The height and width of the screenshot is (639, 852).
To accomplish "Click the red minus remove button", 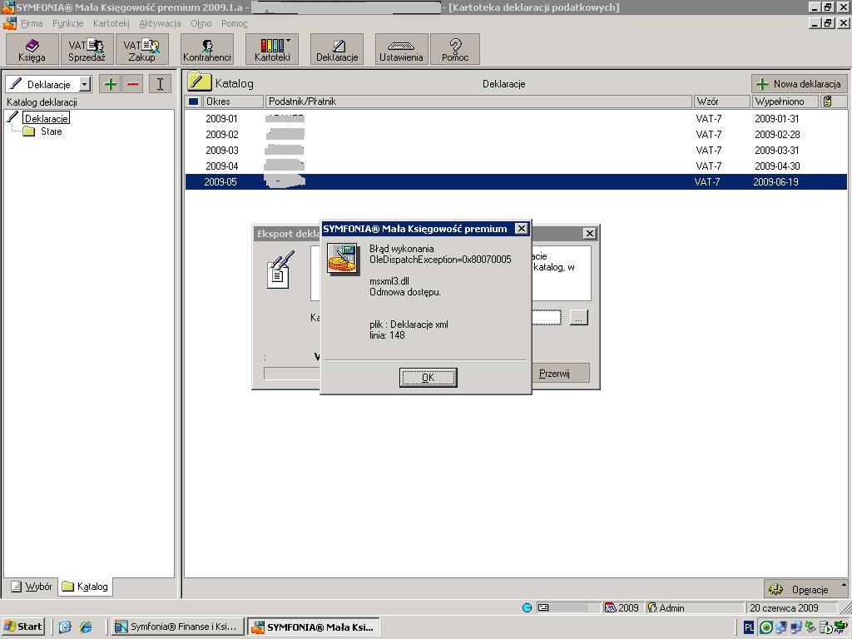I will coord(132,84).
